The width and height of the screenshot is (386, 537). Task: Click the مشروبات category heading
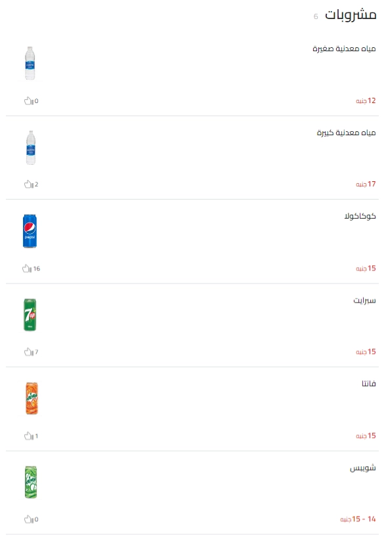[351, 14]
